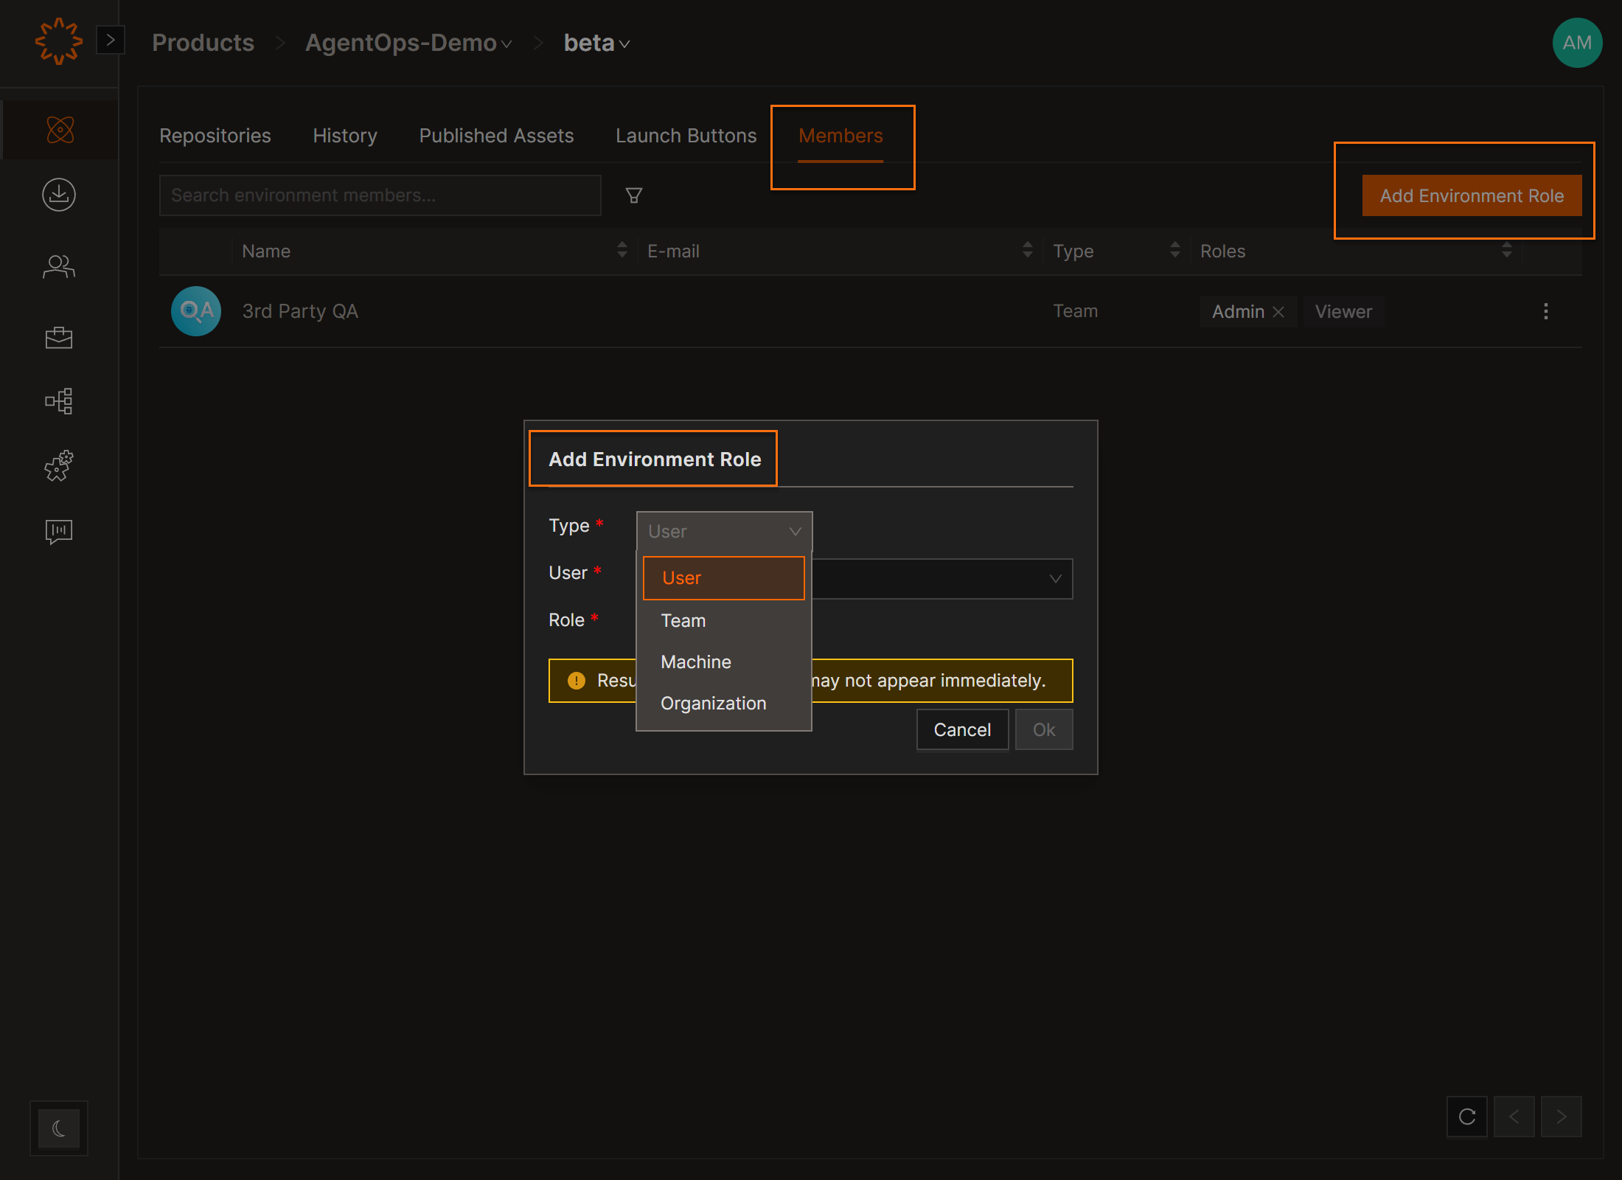
Task: Click the briefcase icon in the sidebar
Action: pos(59,337)
